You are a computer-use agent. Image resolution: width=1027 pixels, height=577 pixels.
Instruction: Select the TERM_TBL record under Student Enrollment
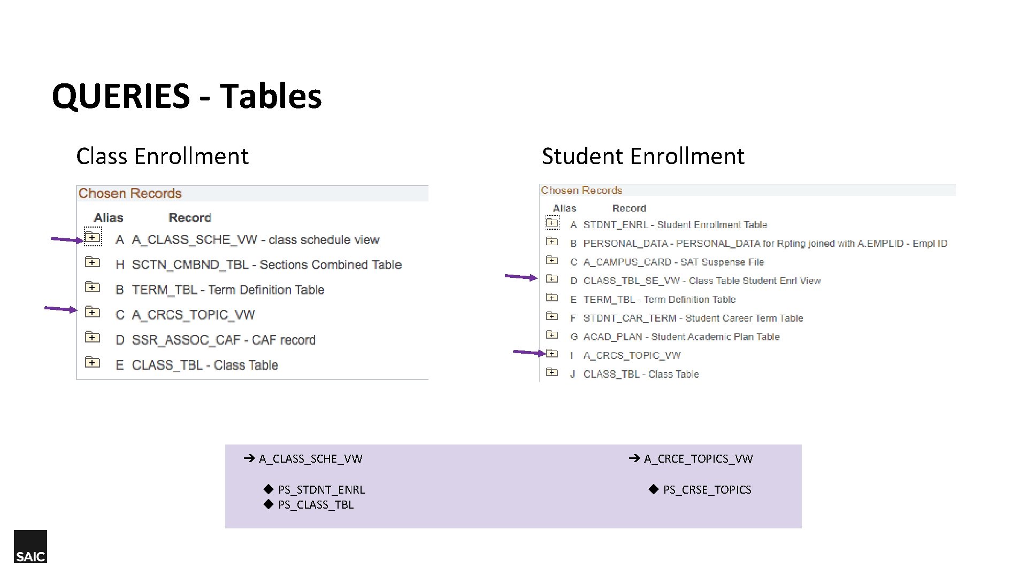659,299
